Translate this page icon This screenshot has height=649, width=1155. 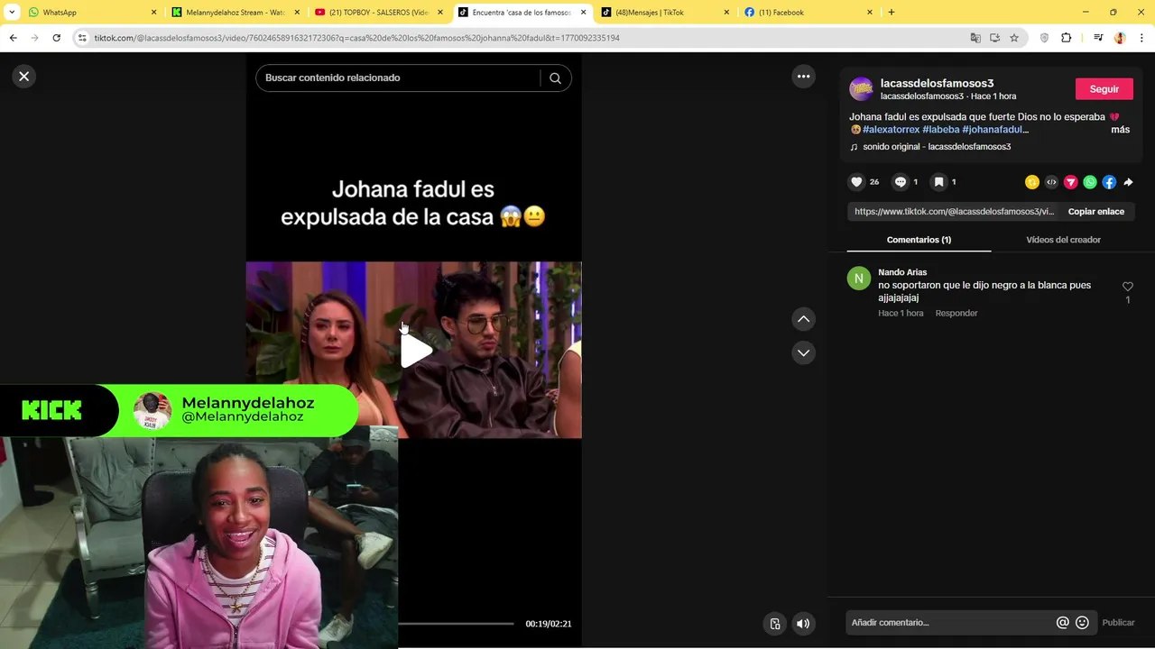(x=975, y=38)
